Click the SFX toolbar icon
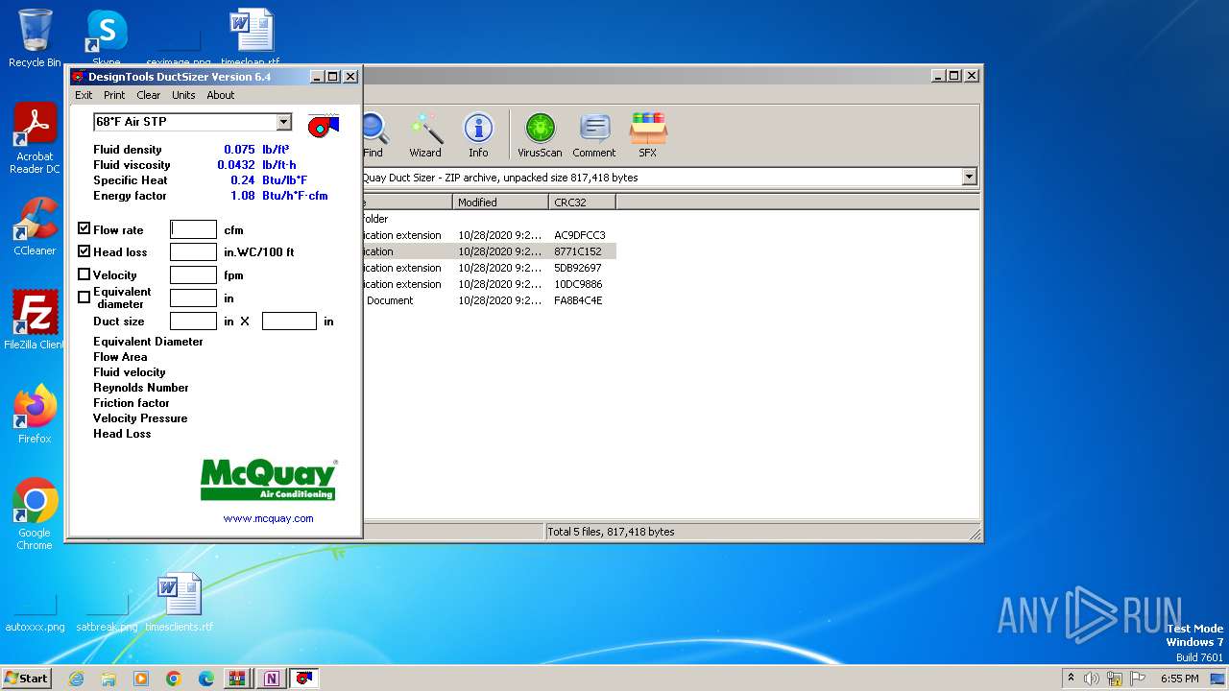Screen dimensions: 1229x691 pos(648,135)
